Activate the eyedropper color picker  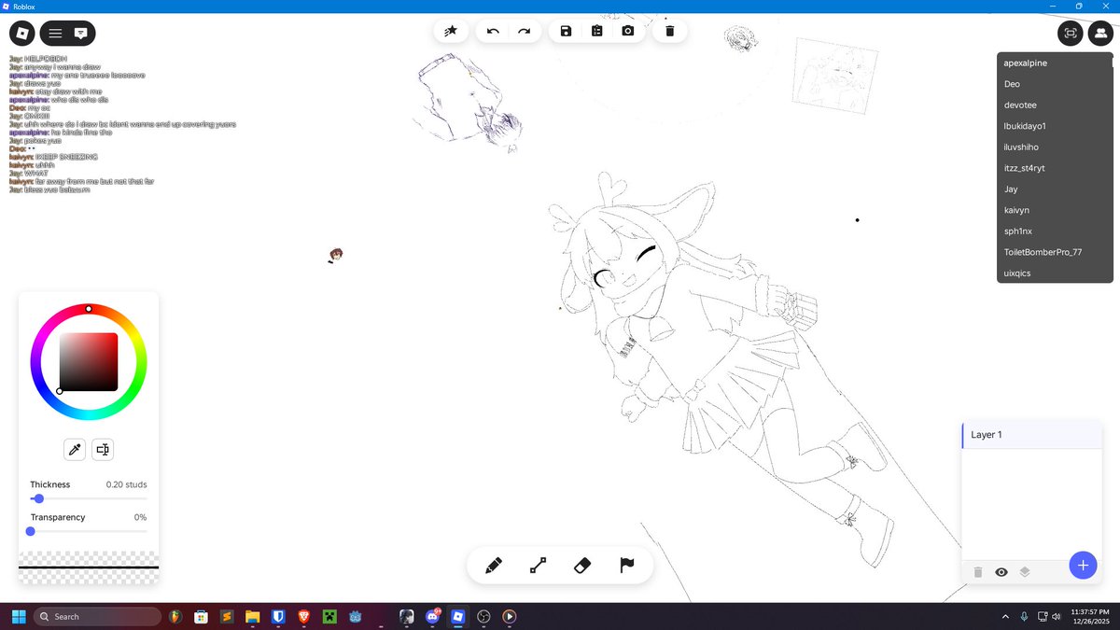point(75,450)
